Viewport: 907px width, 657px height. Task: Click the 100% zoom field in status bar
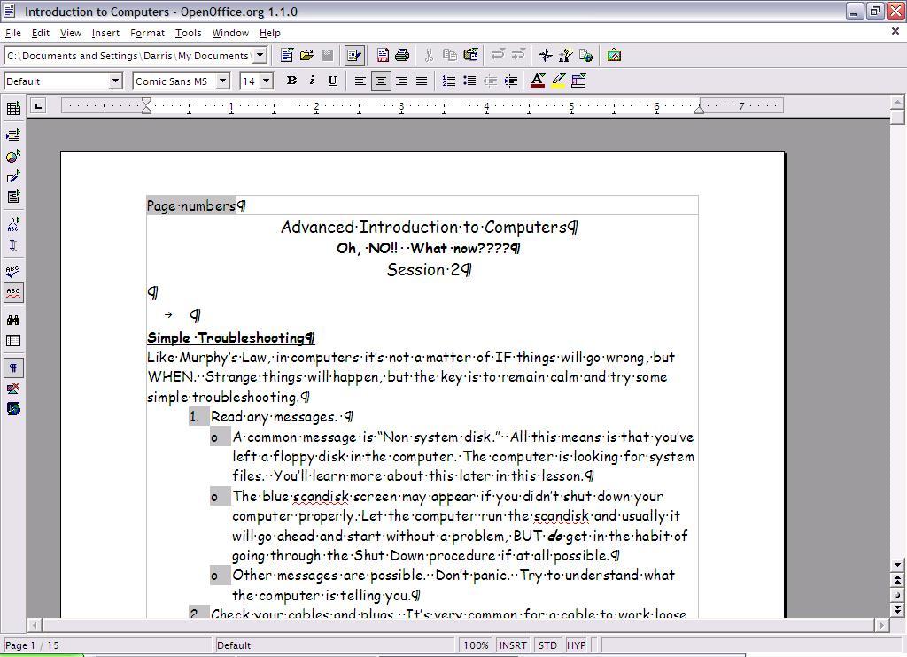tap(476, 645)
